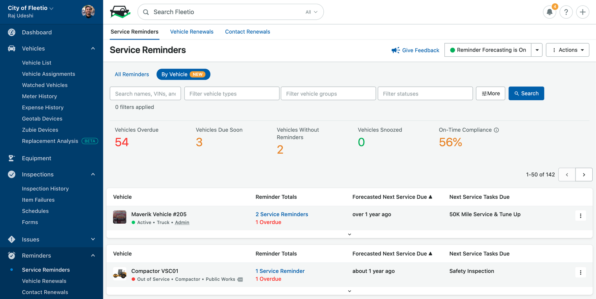Switch to Contact Renewals tab
Viewport: 596px width, 299px height.
248,32
